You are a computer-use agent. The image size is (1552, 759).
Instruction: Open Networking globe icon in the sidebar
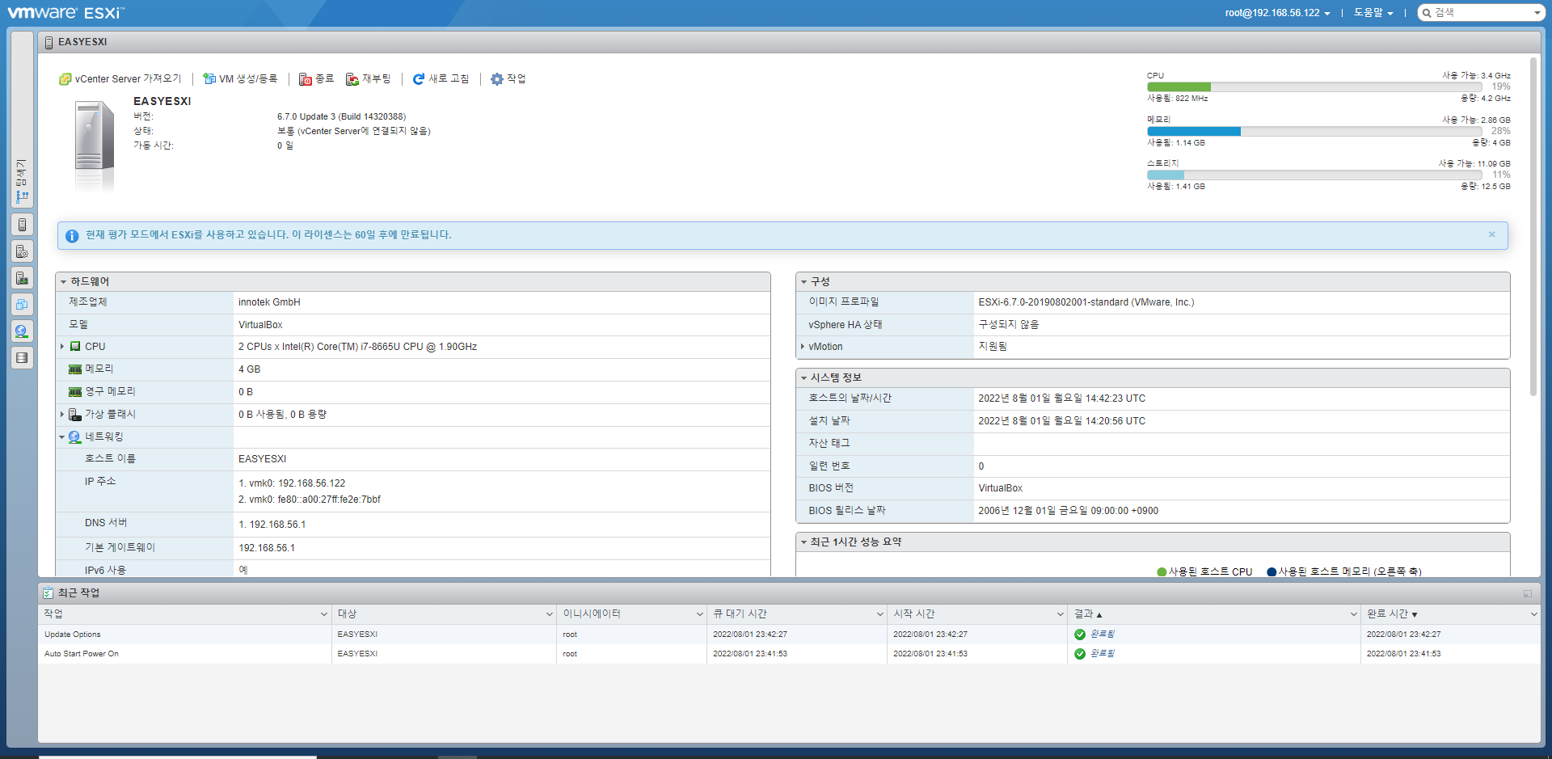tap(22, 331)
